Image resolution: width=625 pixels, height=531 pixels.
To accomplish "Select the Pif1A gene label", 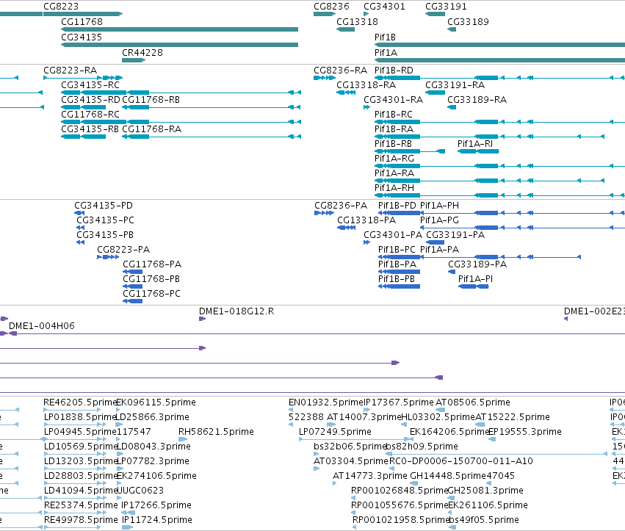I will [x=386, y=53].
